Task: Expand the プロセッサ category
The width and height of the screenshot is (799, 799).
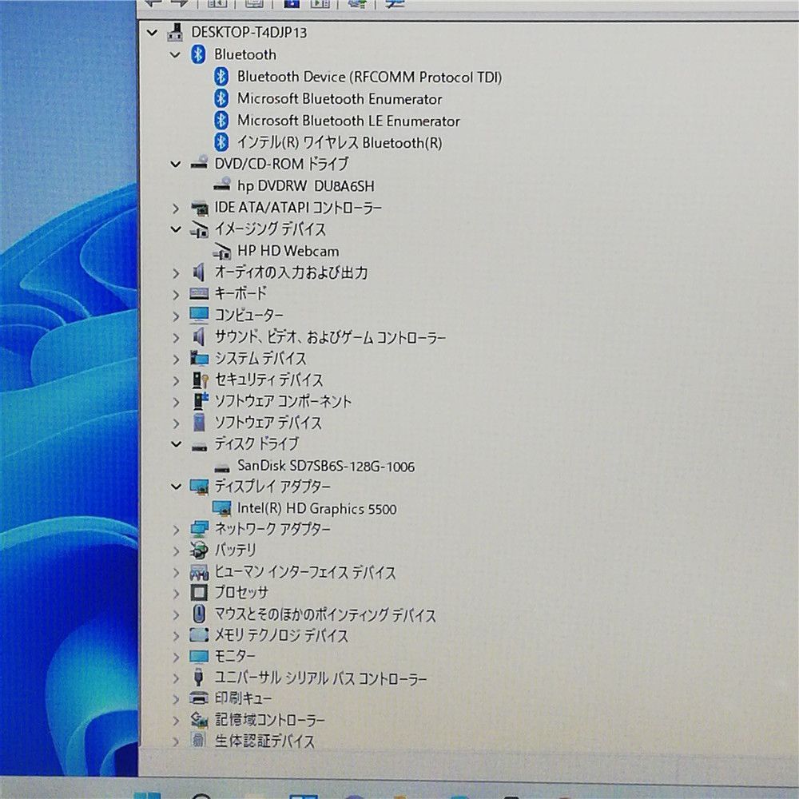Action: pyautogui.click(x=176, y=594)
